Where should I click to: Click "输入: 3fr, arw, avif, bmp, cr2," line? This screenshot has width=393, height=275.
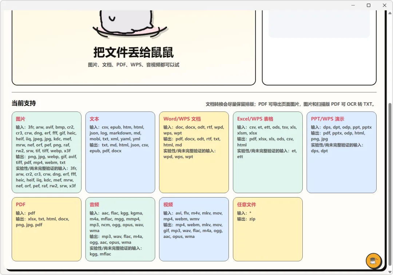[45, 127]
